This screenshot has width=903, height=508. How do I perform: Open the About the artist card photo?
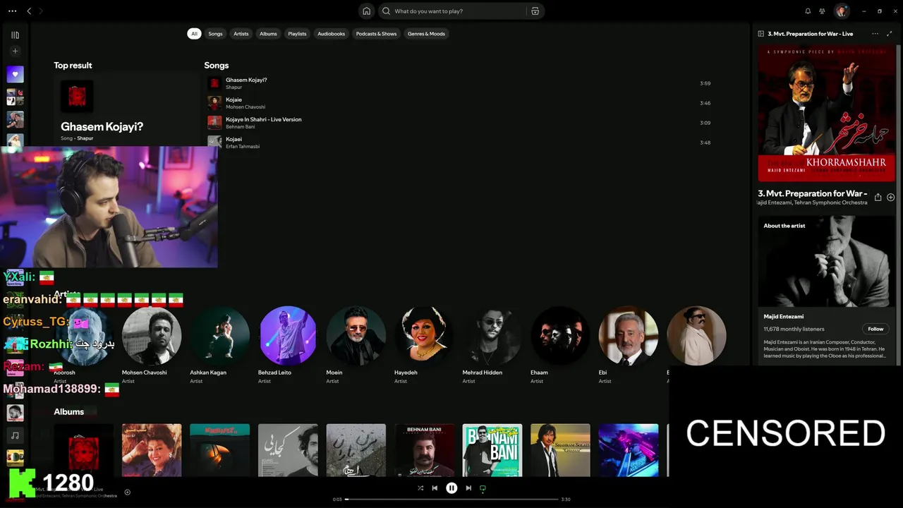826,261
